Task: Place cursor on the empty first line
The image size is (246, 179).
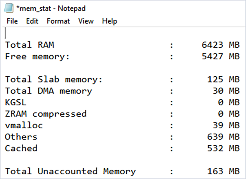Action: tap(123, 33)
